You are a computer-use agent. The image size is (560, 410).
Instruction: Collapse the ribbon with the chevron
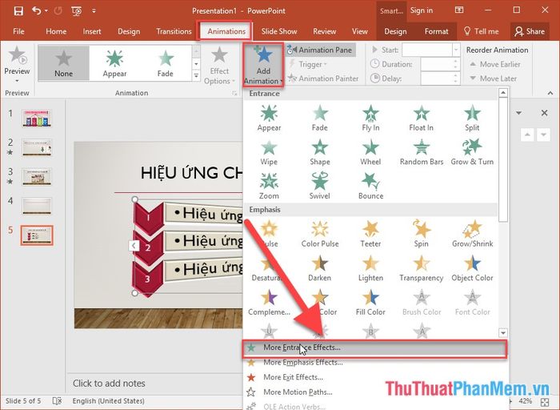click(x=550, y=93)
